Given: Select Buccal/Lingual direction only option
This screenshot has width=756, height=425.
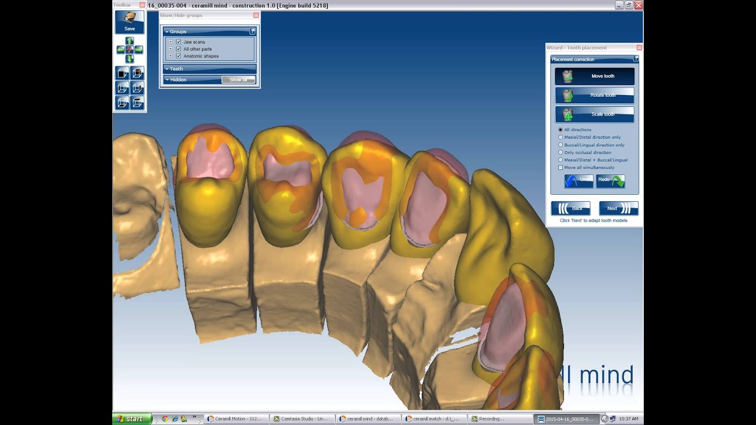Looking at the screenshot, I should [x=561, y=145].
